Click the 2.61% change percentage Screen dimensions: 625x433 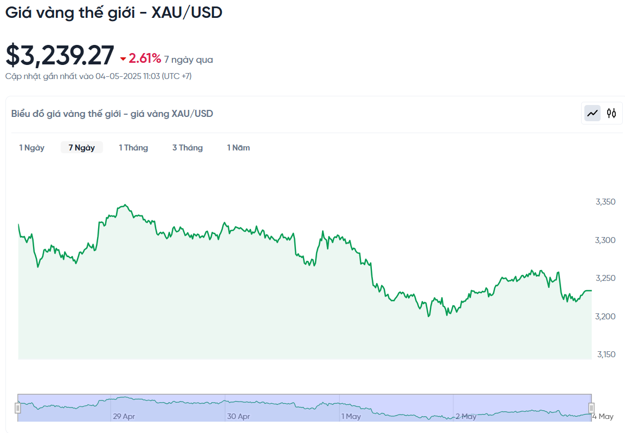tap(145, 58)
